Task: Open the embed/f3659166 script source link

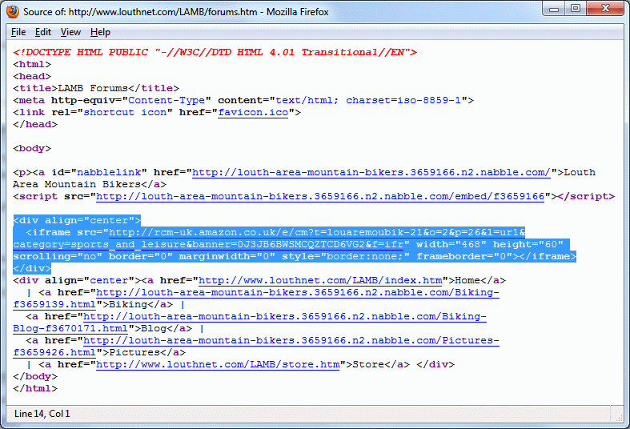Action: (x=321, y=196)
